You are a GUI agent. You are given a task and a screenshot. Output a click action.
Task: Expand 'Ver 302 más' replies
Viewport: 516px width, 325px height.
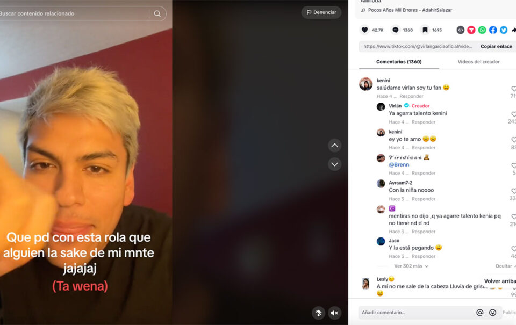(x=411, y=266)
